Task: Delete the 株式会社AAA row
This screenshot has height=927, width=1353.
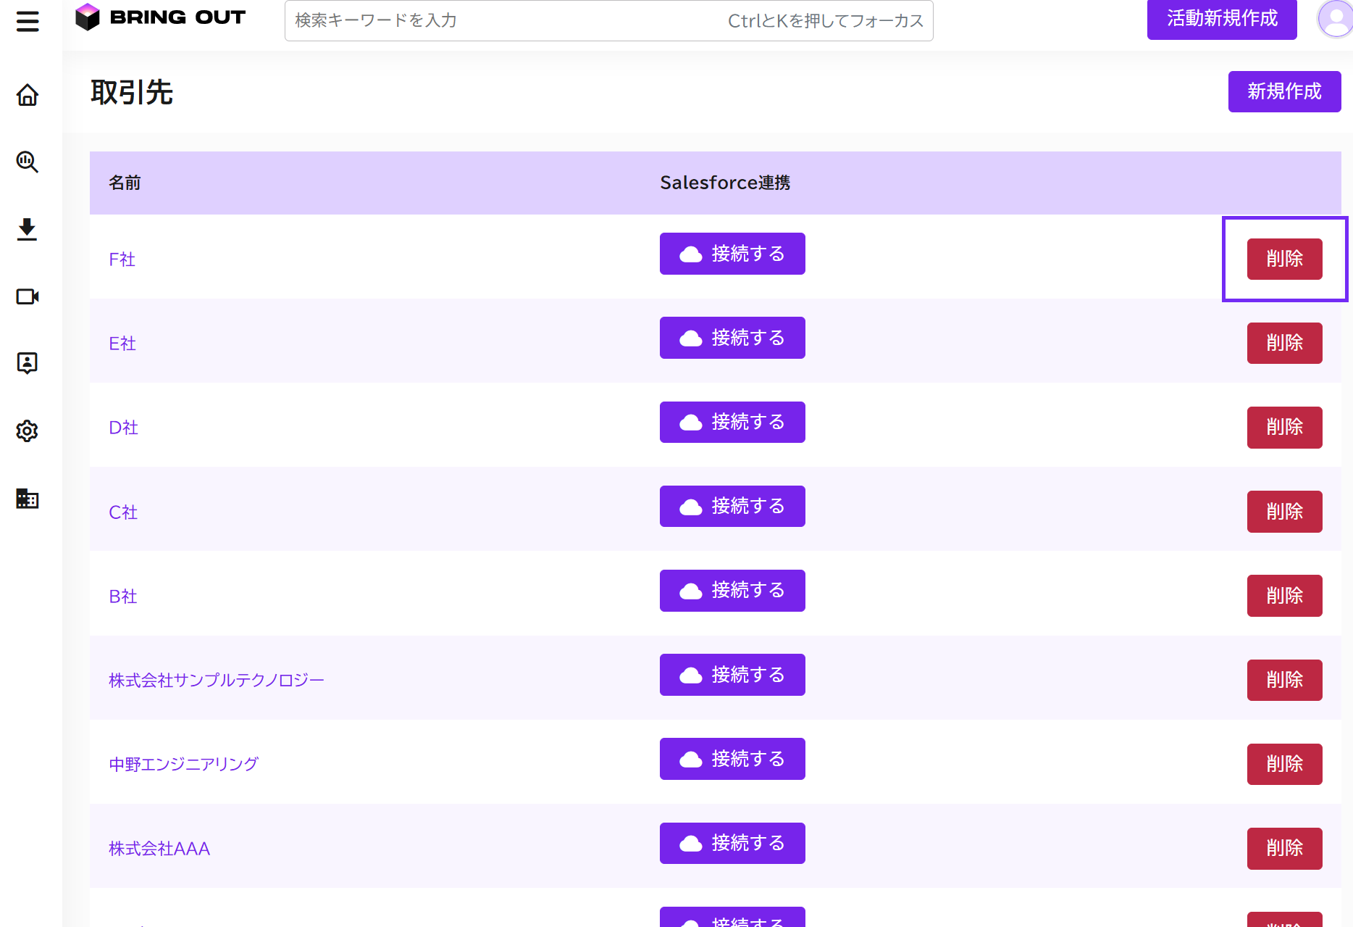Action: point(1284,849)
